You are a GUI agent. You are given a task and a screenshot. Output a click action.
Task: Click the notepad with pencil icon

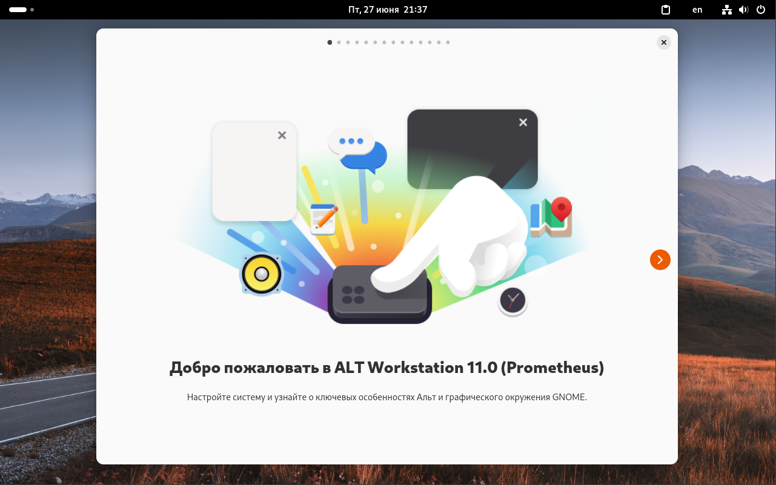click(x=323, y=219)
